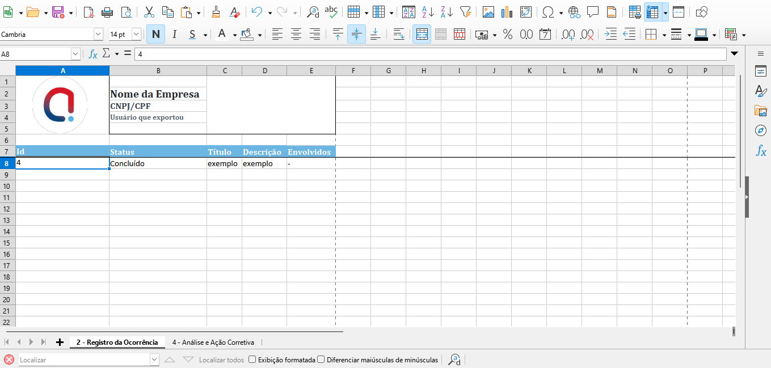The width and height of the screenshot is (771, 368).
Task: Click the Save document icon
Action: click(x=58, y=12)
